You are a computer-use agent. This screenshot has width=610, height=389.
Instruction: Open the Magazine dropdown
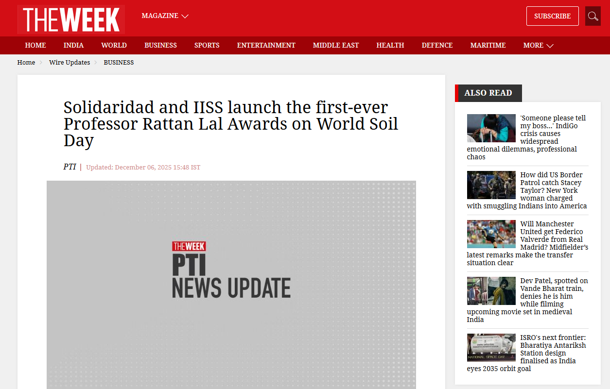(x=165, y=16)
